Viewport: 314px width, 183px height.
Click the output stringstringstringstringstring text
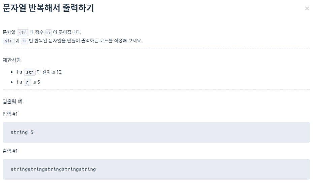tap(53, 170)
